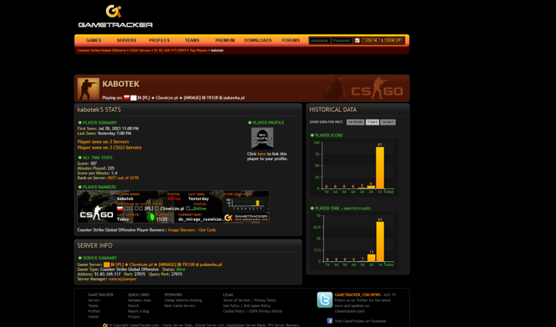
Task: Open 'Search' under Quick Links
Action: pos(133,306)
